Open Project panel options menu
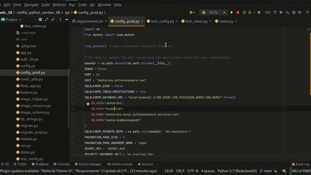 [60, 19]
